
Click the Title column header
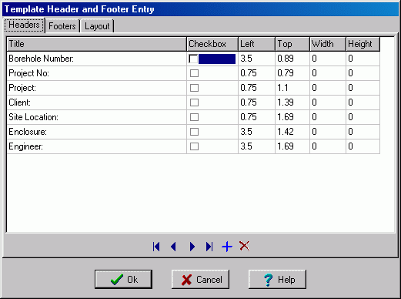97,44
